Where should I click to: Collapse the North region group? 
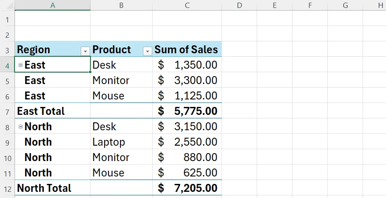[x=21, y=127]
